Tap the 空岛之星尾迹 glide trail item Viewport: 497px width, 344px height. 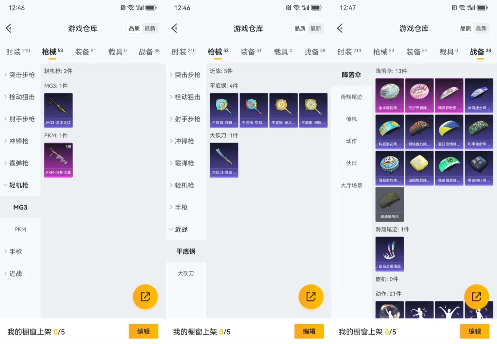click(389, 254)
